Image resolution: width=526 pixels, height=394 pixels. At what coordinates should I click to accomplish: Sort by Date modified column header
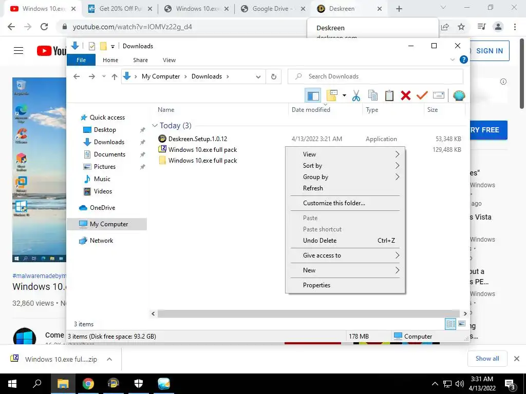pos(311,110)
